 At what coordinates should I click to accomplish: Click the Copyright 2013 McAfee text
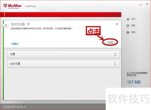click(x=14, y=107)
